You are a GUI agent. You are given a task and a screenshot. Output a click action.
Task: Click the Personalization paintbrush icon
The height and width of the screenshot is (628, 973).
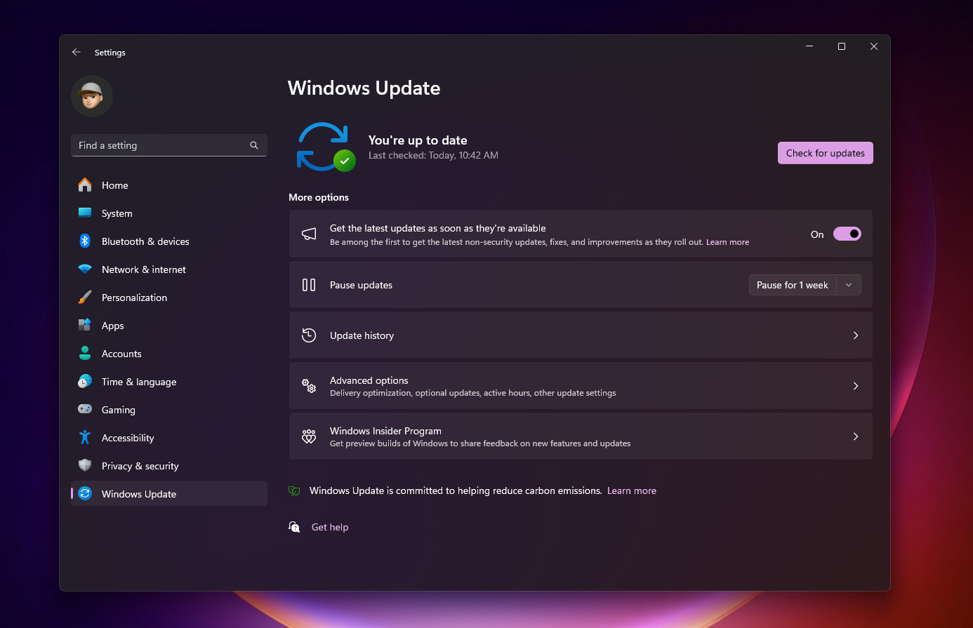85,298
